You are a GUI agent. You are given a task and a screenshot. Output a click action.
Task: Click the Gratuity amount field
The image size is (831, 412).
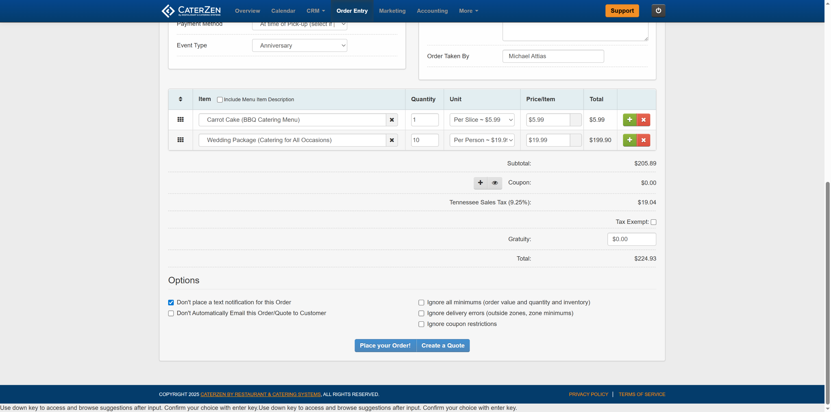pos(631,239)
